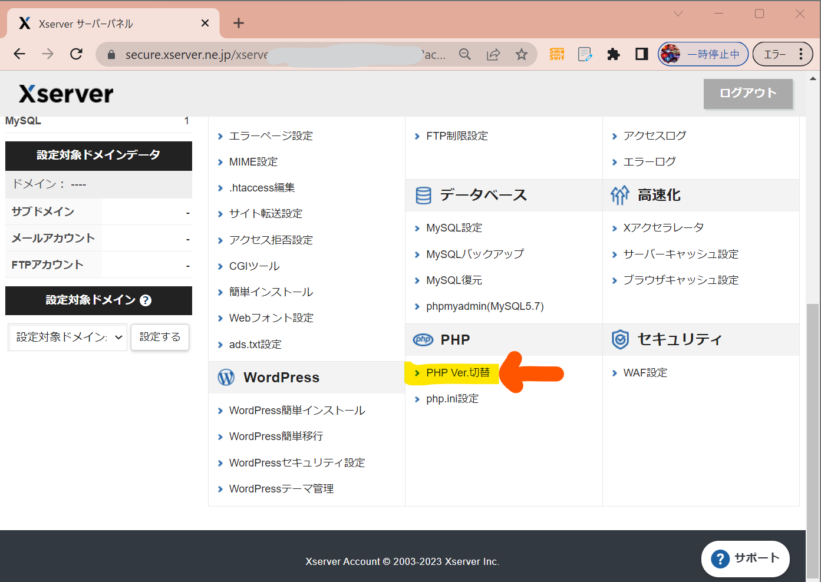The image size is (821, 582).
Task: Click the Xserver logo
Action: pyautogui.click(x=66, y=94)
